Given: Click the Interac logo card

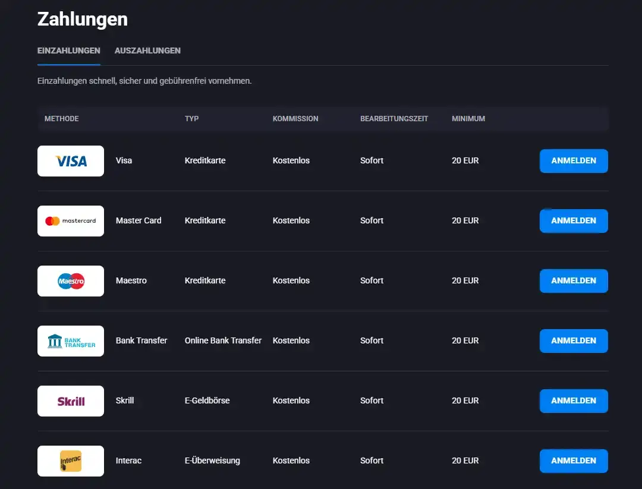Looking at the screenshot, I should click(x=70, y=460).
